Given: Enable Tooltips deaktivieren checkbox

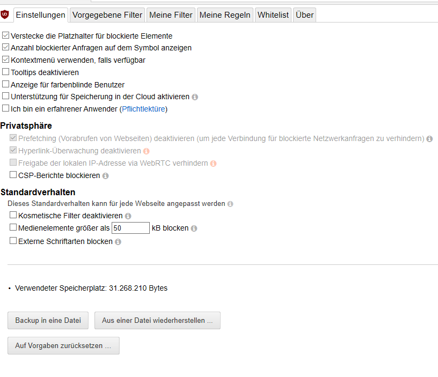Looking at the screenshot, I should point(5,72).
